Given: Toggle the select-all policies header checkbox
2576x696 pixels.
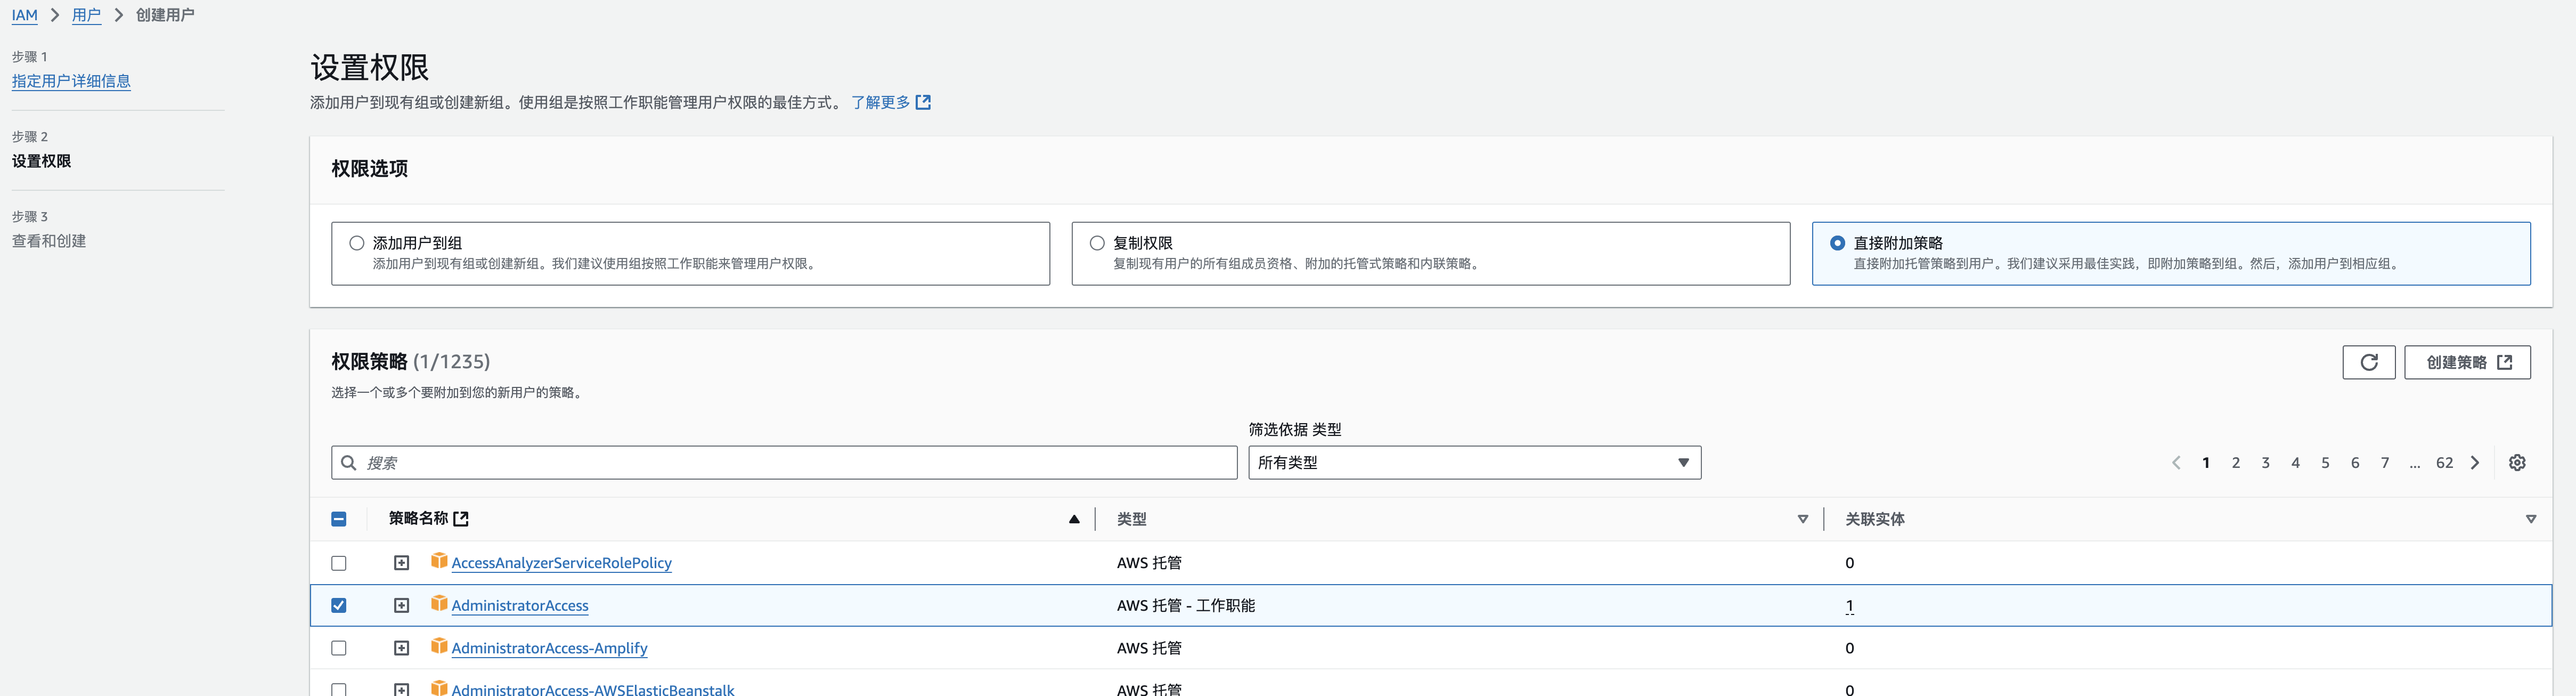Looking at the screenshot, I should (x=339, y=519).
